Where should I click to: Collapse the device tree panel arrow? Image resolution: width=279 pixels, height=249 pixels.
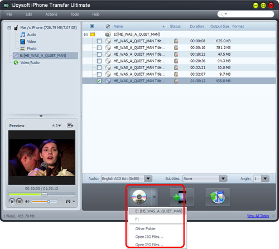tap(41, 116)
